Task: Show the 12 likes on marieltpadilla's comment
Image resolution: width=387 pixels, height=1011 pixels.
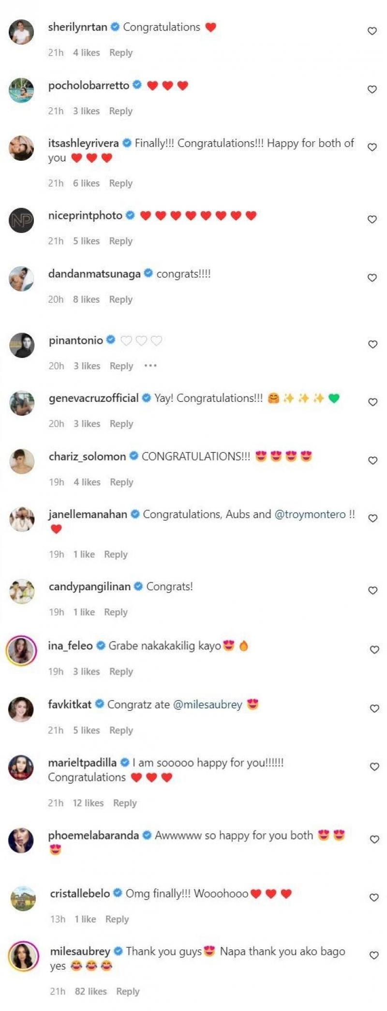Action: tap(88, 803)
